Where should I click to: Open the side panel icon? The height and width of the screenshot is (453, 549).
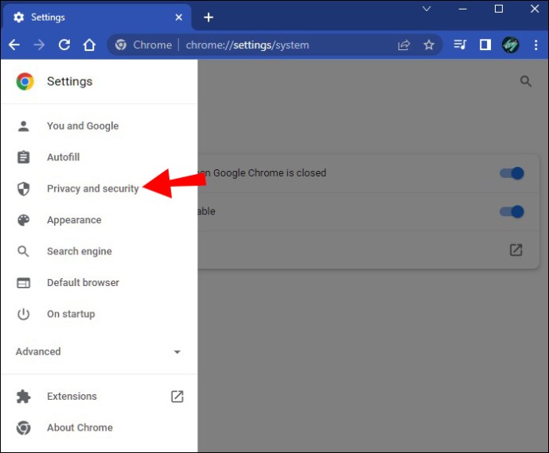tap(485, 45)
